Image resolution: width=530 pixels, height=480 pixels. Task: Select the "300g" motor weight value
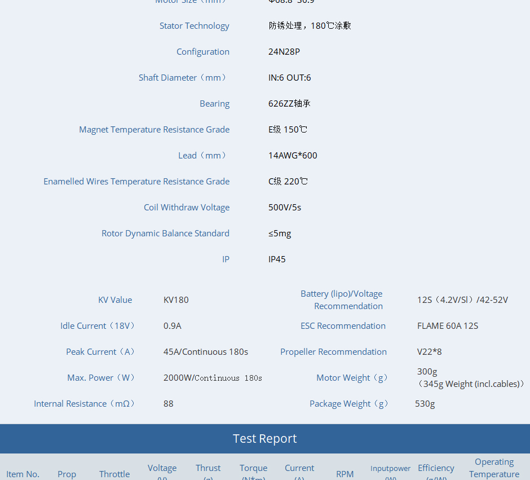427,372
